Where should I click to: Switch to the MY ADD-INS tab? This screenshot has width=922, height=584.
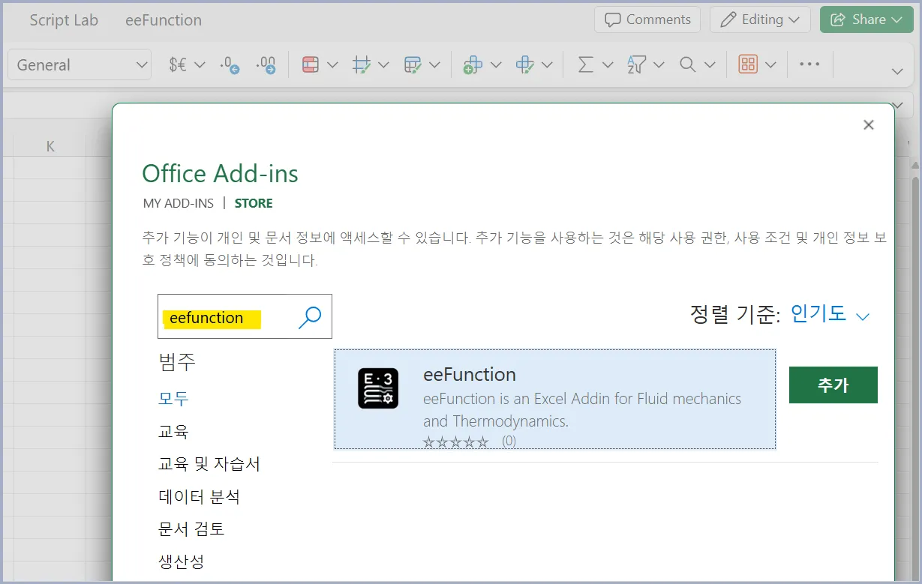(x=178, y=202)
